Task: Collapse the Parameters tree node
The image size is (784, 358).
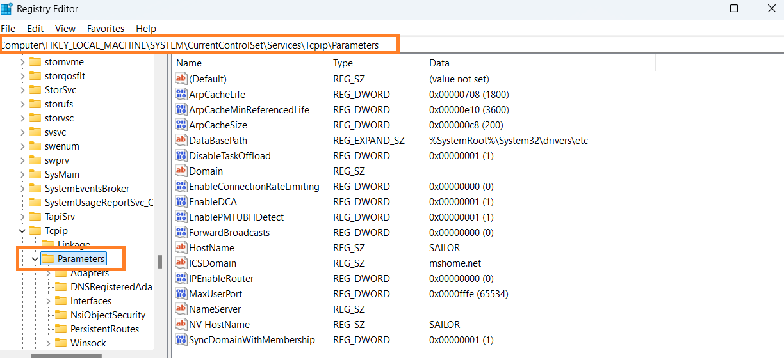Action: click(x=35, y=259)
